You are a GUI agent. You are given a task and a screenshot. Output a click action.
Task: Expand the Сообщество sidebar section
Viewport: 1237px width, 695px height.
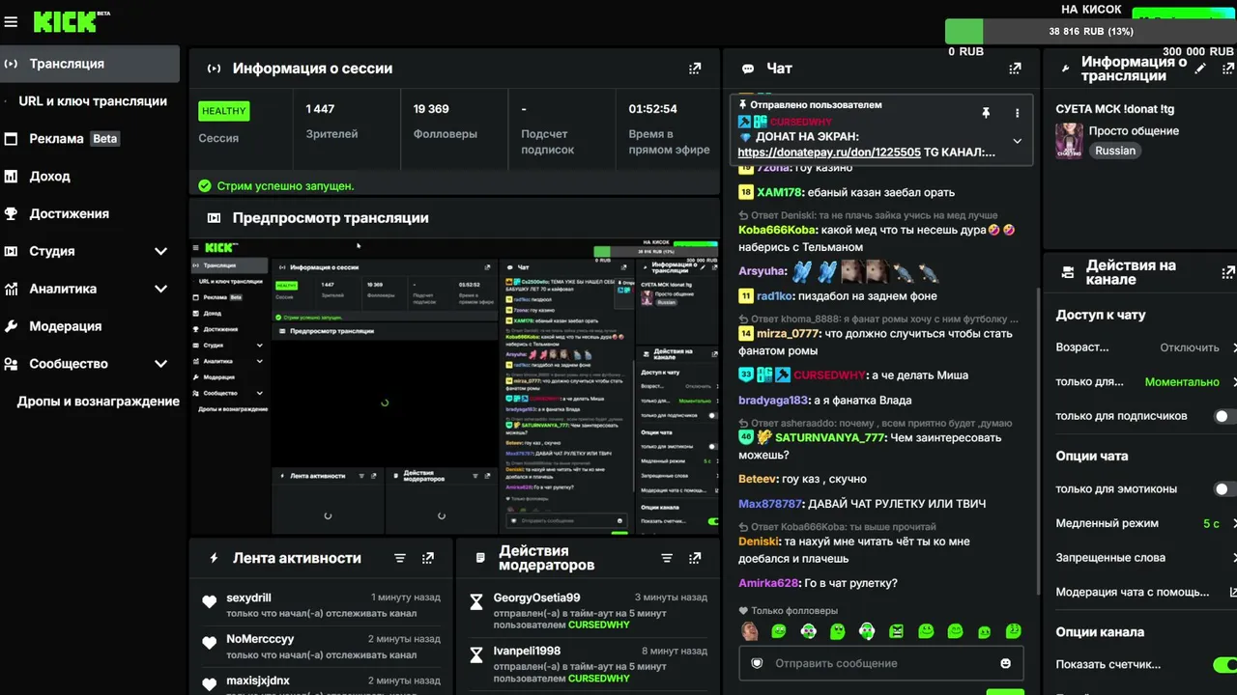pyautogui.click(x=160, y=364)
